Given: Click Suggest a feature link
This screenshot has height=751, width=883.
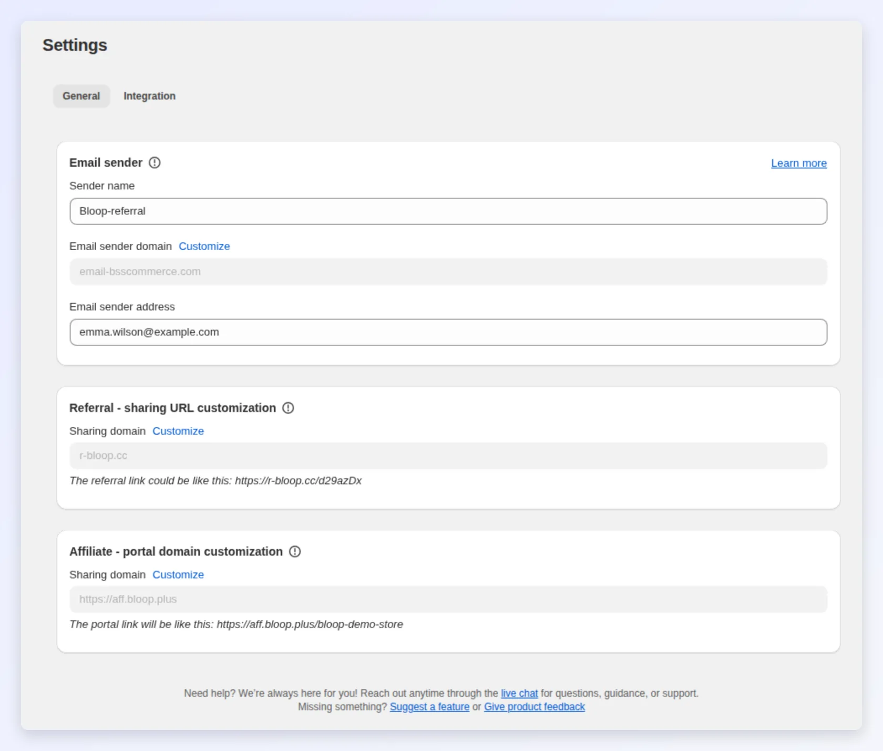Looking at the screenshot, I should [x=429, y=707].
